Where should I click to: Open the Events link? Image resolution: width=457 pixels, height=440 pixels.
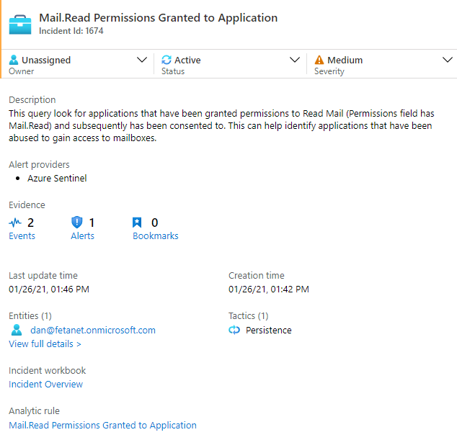pyautogui.click(x=22, y=236)
